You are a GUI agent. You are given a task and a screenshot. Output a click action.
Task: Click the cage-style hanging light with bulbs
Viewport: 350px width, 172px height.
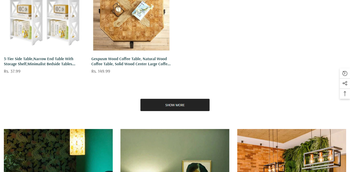click(x=321, y=158)
